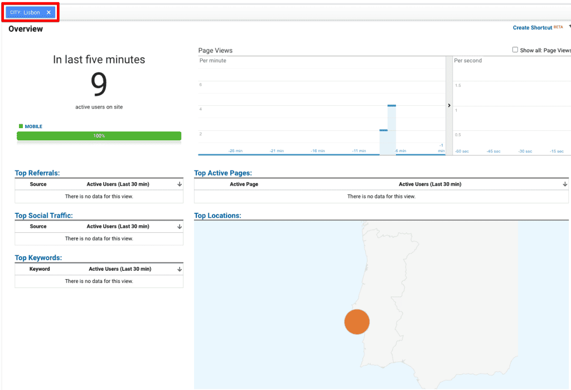Click the Top Referrals heading link
Image resolution: width=571 pixels, height=390 pixels.
point(37,173)
